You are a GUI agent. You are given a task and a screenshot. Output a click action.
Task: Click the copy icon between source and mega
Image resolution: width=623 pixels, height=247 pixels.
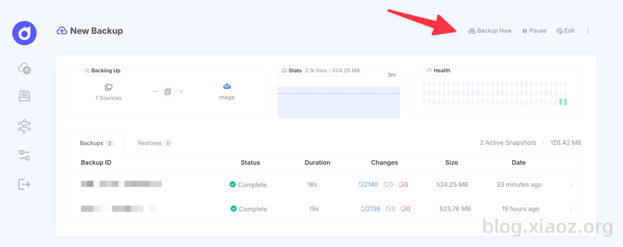168,92
